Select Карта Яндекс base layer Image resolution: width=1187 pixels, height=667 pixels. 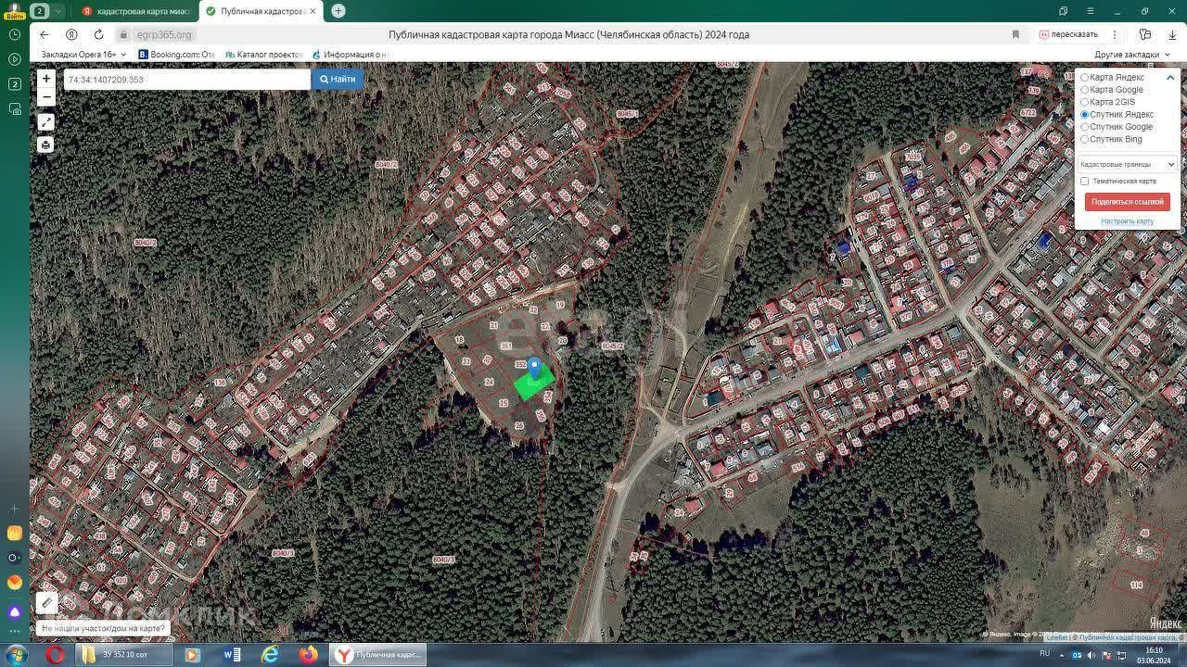1084,78
